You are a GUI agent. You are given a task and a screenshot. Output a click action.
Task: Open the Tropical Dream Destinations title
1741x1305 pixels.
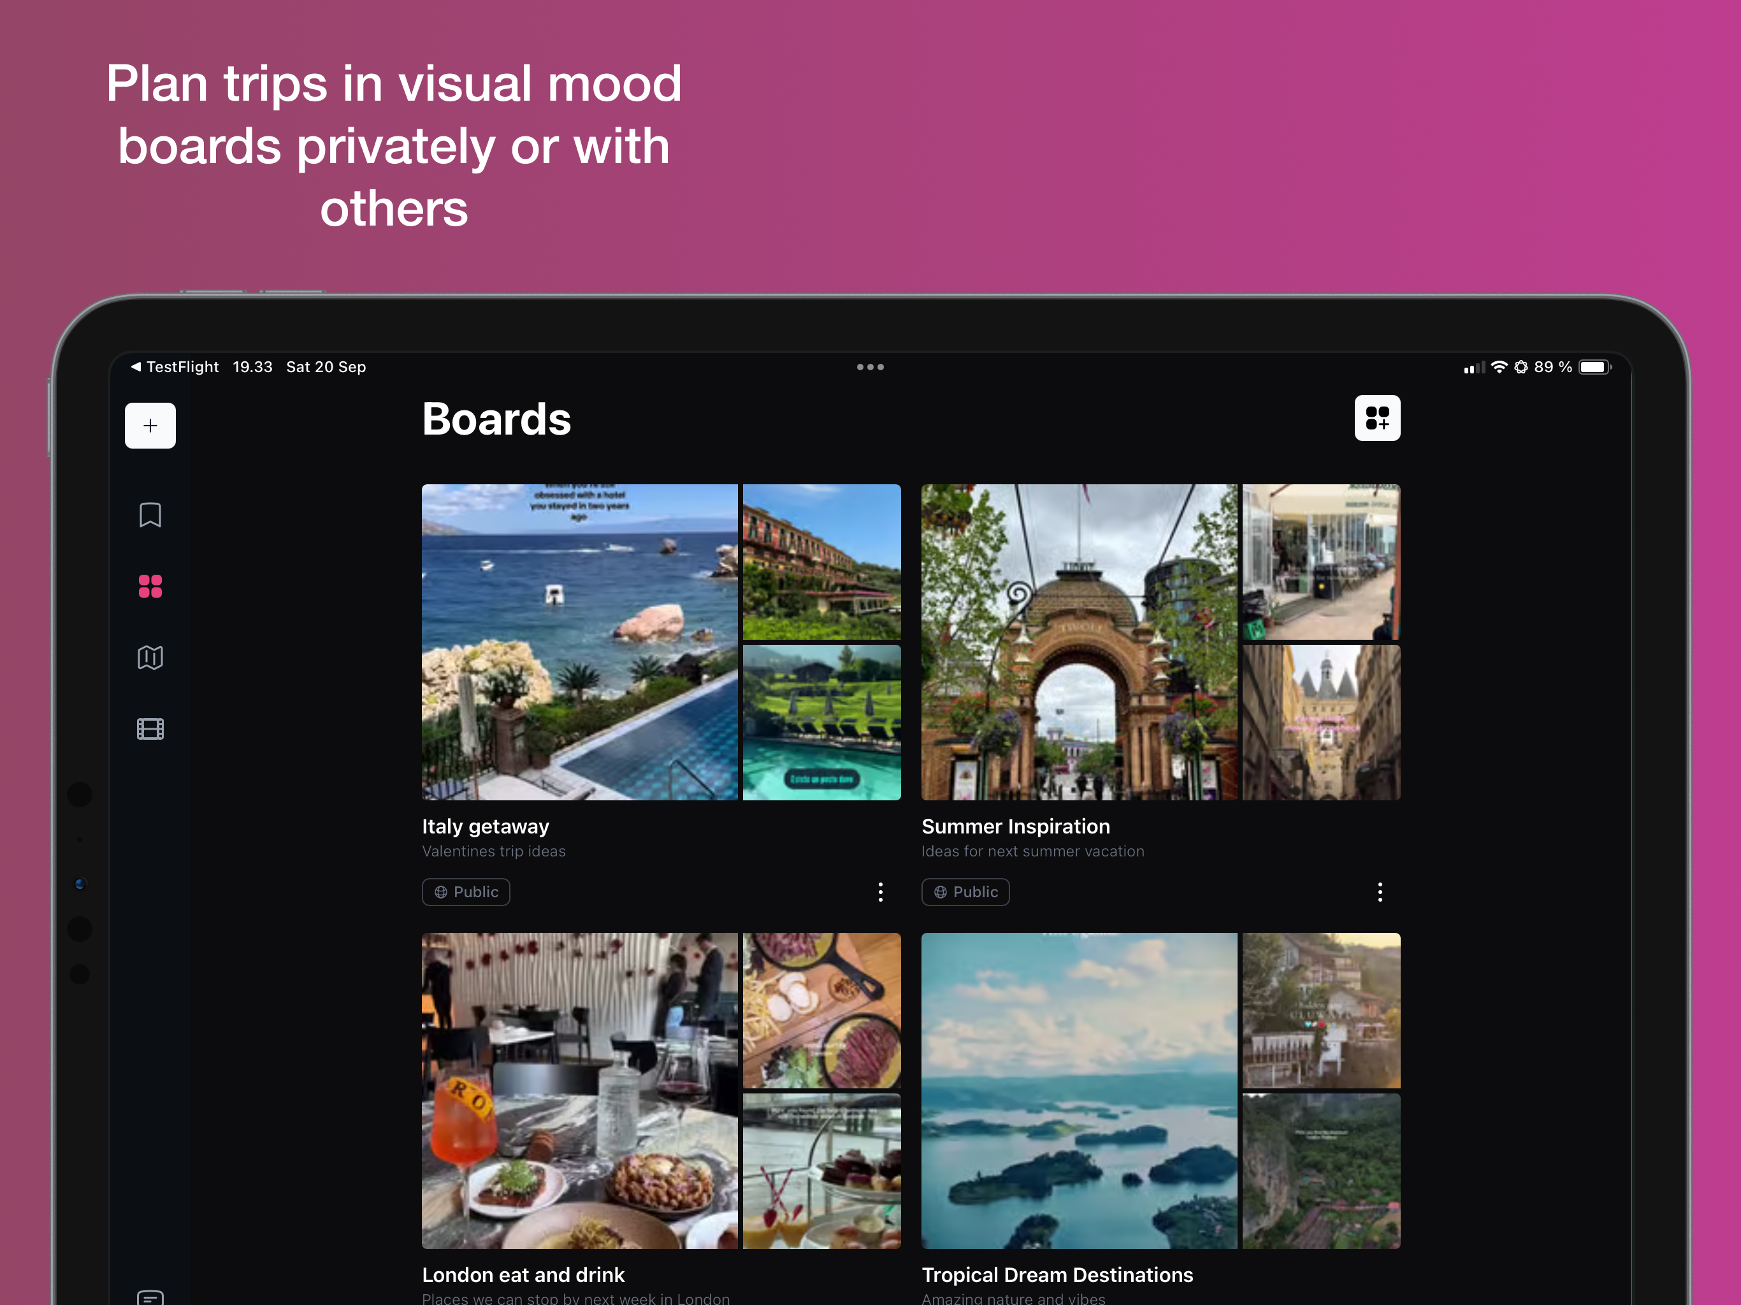[x=1057, y=1275]
